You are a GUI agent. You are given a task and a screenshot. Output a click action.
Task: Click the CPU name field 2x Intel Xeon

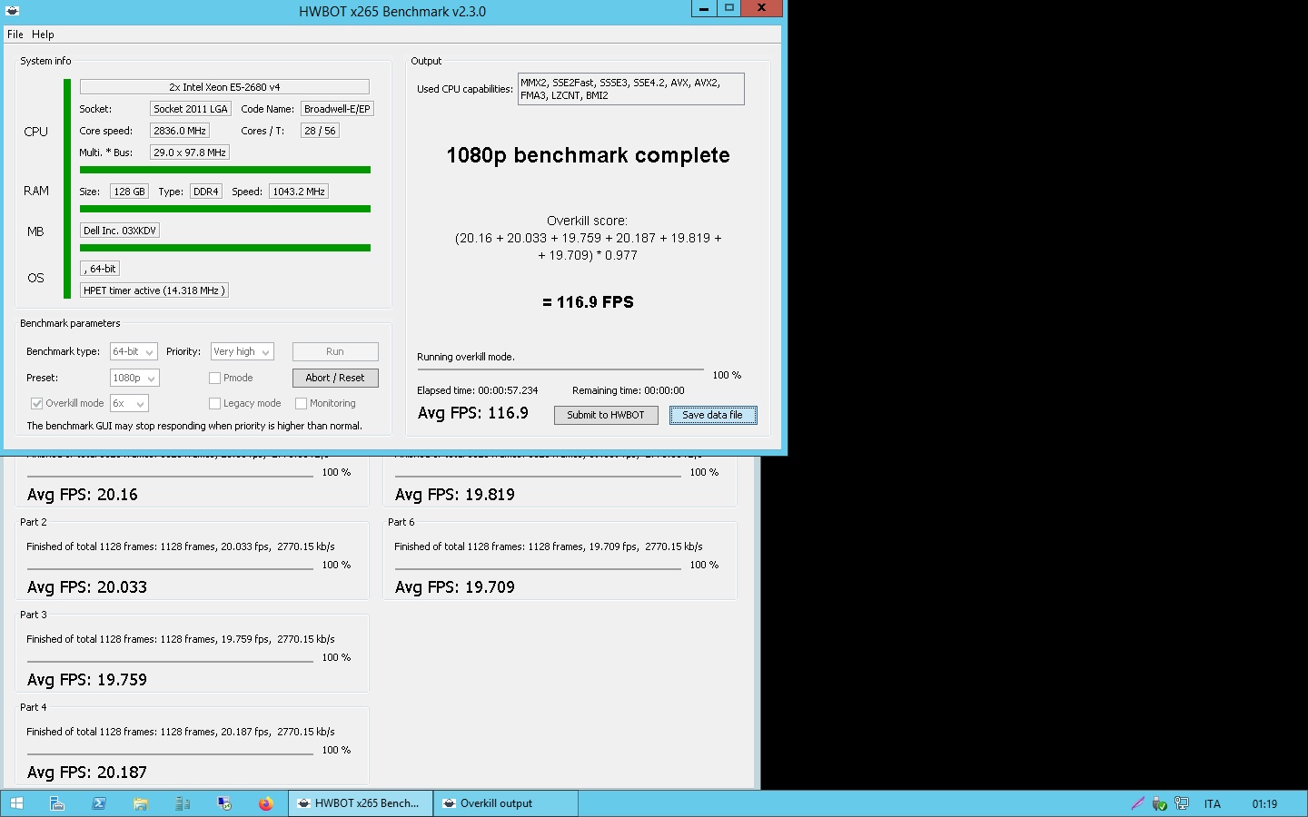tap(224, 87)
